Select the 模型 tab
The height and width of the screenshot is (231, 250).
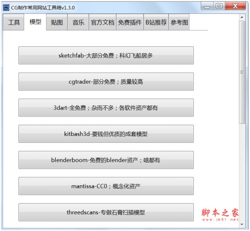pos(35,22)
